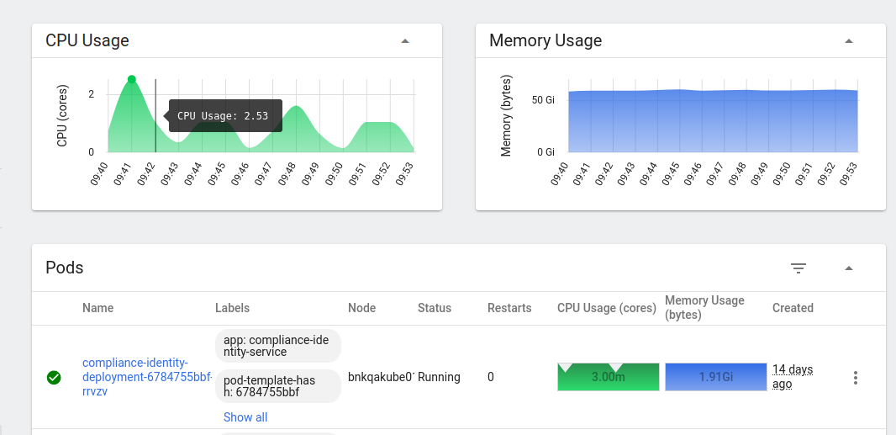The height and width of the screenshot is (435, 896).
Task: Click the Created column header
Action: coord(793,308)
